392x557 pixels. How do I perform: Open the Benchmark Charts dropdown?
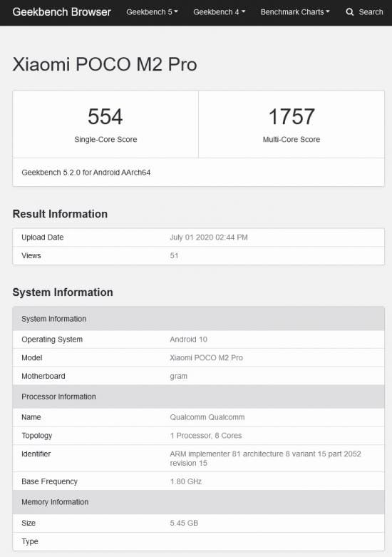(295, 12)
